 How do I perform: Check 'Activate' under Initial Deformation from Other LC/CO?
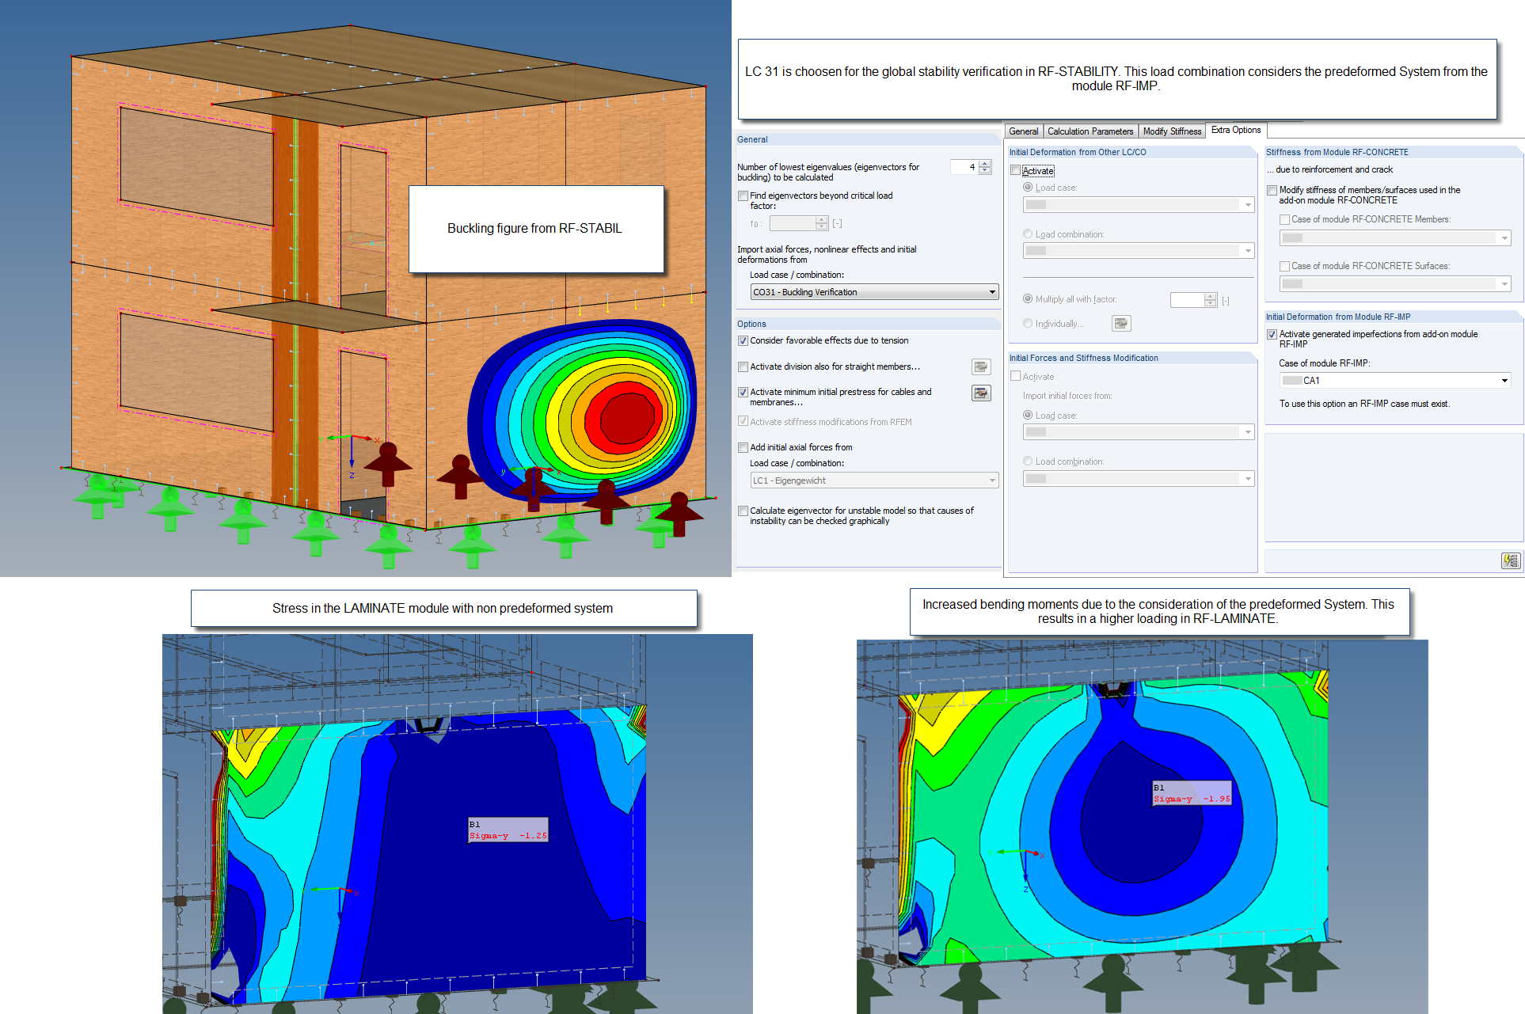click(1016, 169)
